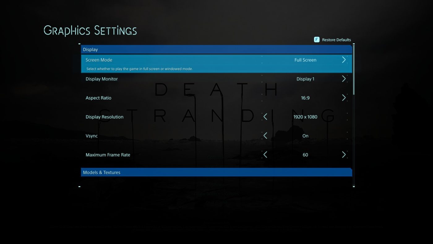Select the Display section header

pyautogui.click(x=216, y=50)
